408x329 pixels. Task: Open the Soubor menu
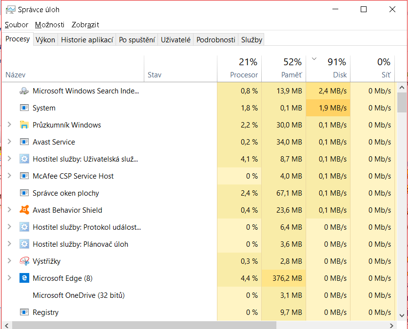[x=17, y=25]
